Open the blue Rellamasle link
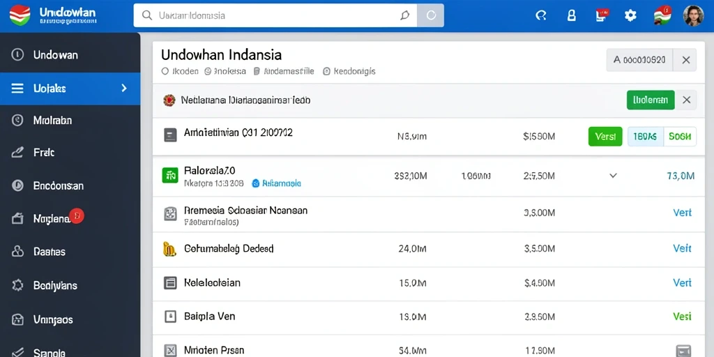Image resolution: width=714 pixels, height=357 pixels. [x=276, y=183]
